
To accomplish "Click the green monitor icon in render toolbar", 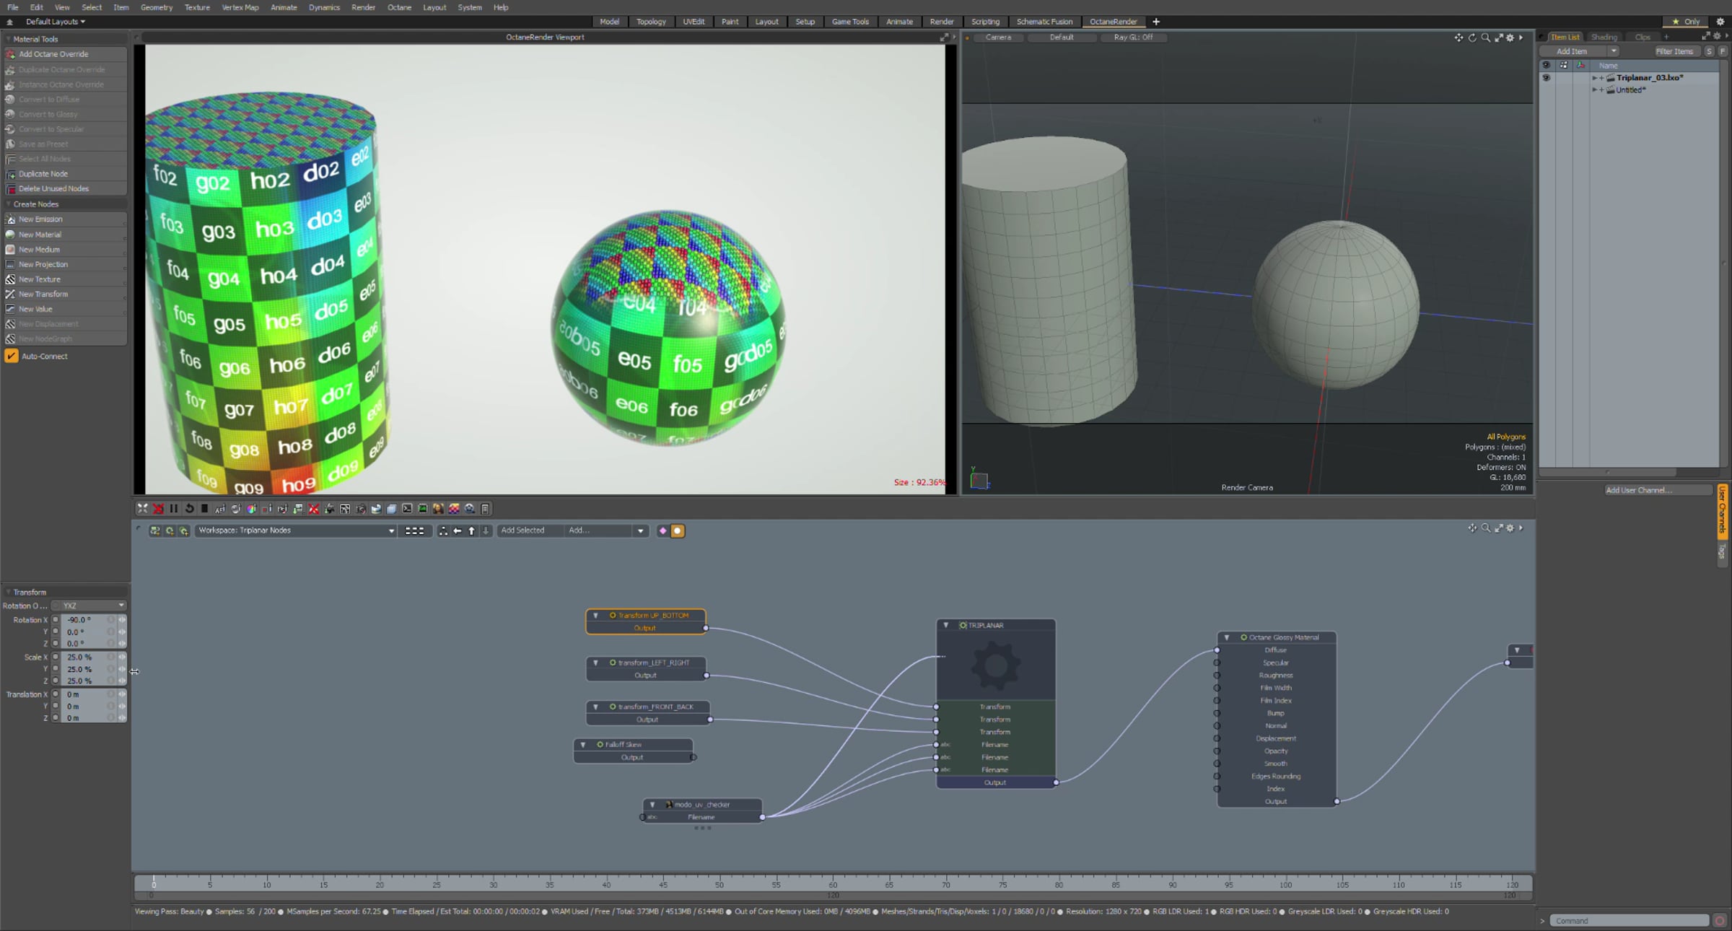I will coord(423,509).
